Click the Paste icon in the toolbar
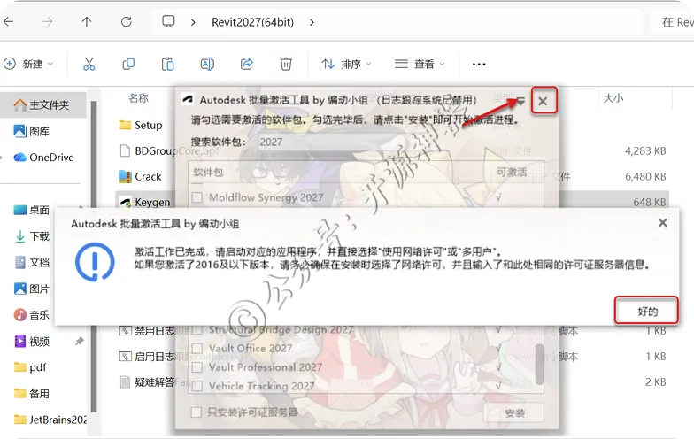 (x=168, y=64)
